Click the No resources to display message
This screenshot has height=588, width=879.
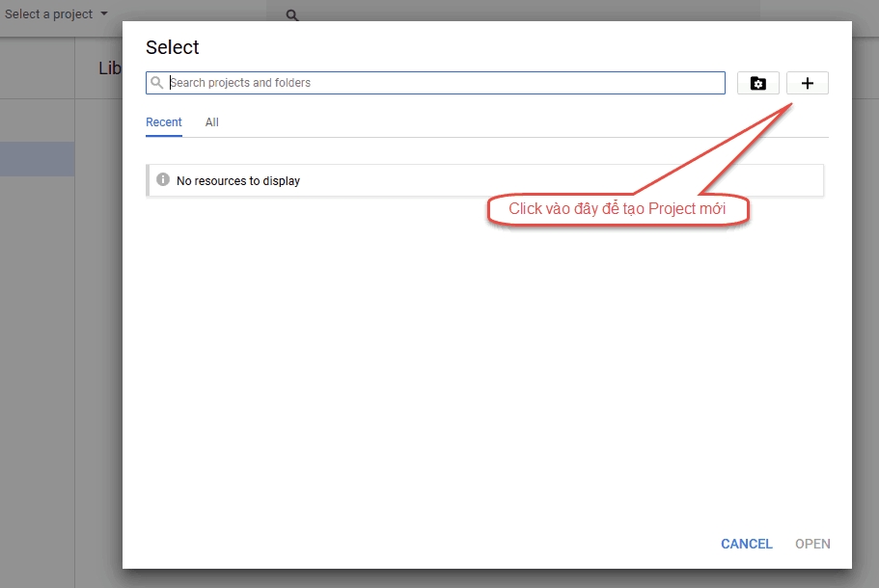pyautogui.click(x=238, y=181)
